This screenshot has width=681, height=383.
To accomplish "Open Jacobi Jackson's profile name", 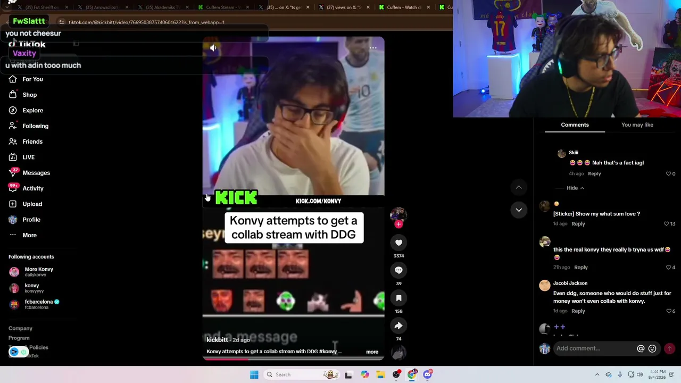I will point(570,284).
